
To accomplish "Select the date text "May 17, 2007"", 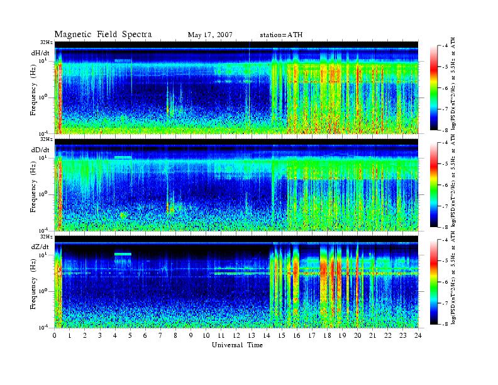I will tap(210, 35).
